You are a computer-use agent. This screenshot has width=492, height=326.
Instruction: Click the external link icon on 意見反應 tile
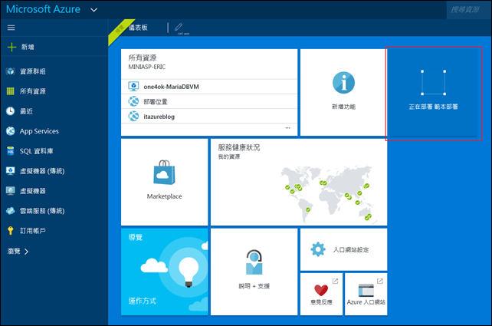(x=335, y=281)
